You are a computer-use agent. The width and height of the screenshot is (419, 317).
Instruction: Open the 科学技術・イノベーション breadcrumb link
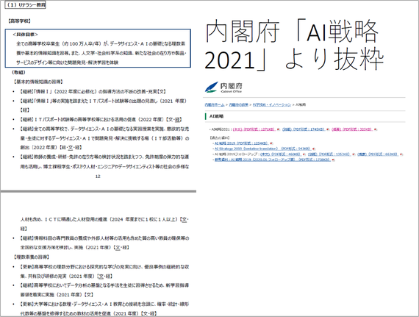[272, 104]
